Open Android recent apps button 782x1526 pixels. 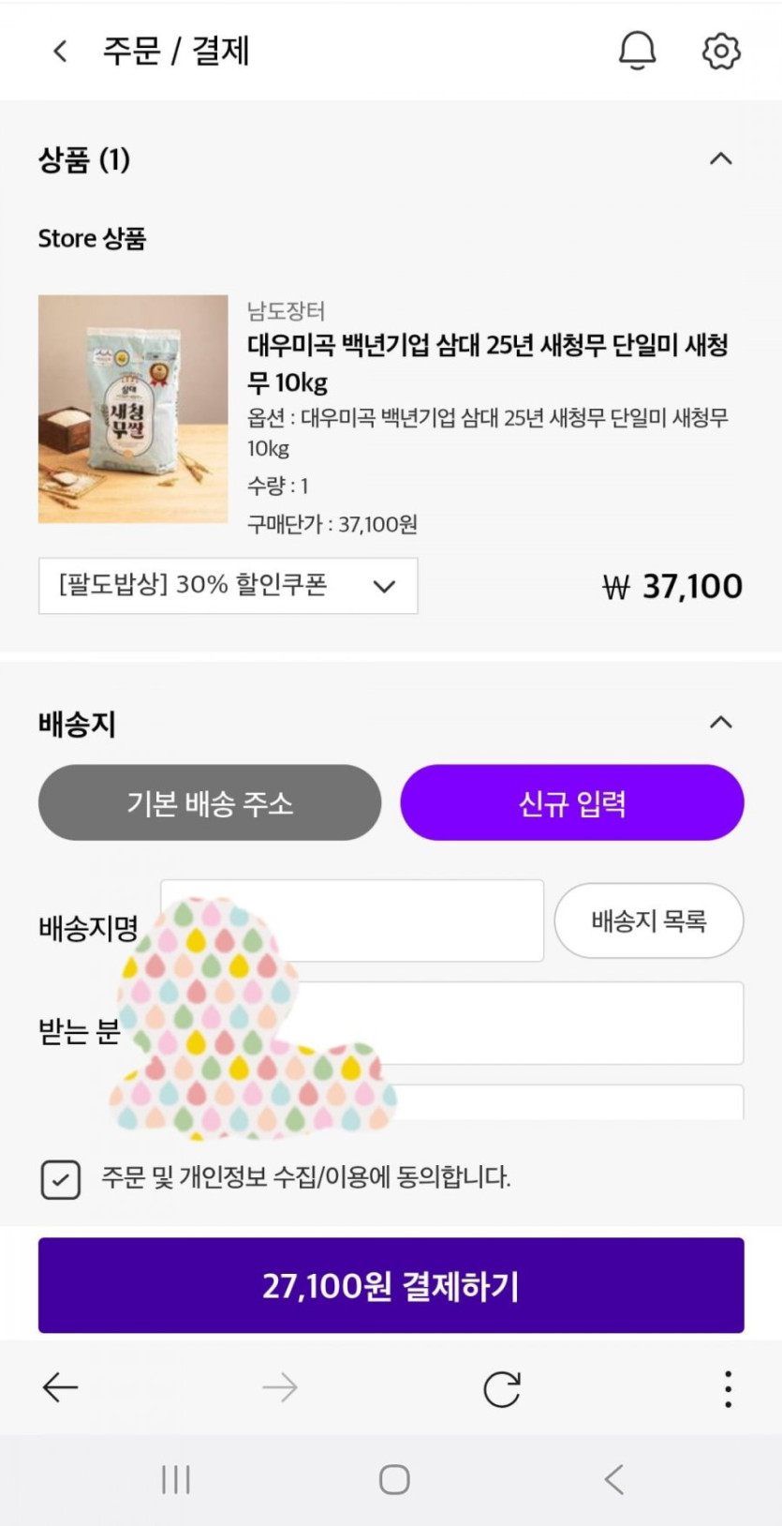[x=176, y=1480]
